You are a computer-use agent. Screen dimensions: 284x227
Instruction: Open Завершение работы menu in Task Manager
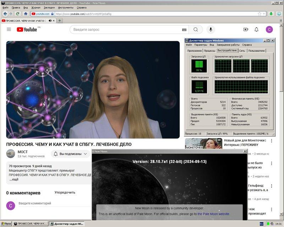tap(228, 45)
